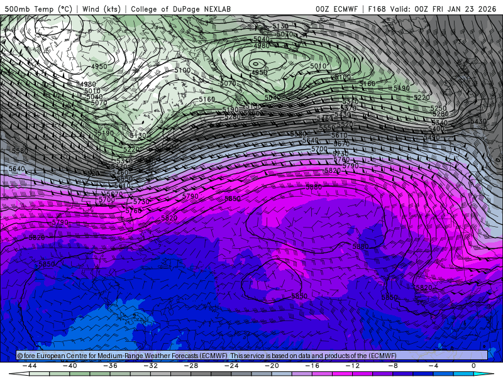The height and width of the screenshot is (377, 503).
Task: Click the -16 temperature legend label
Action: [312, 366]
